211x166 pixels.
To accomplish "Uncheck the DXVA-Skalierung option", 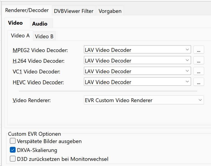I will [13, 150].
